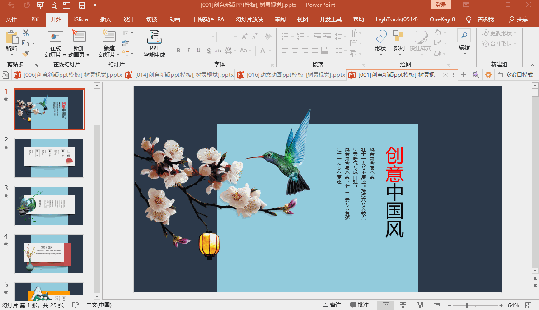This screenshot has width=539, height=310.
Task: Click the orange gear settings icon in tab bar
Action: 488,74
